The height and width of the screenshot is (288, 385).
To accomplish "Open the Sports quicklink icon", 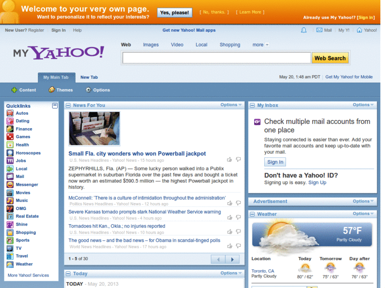I will 10,240.
